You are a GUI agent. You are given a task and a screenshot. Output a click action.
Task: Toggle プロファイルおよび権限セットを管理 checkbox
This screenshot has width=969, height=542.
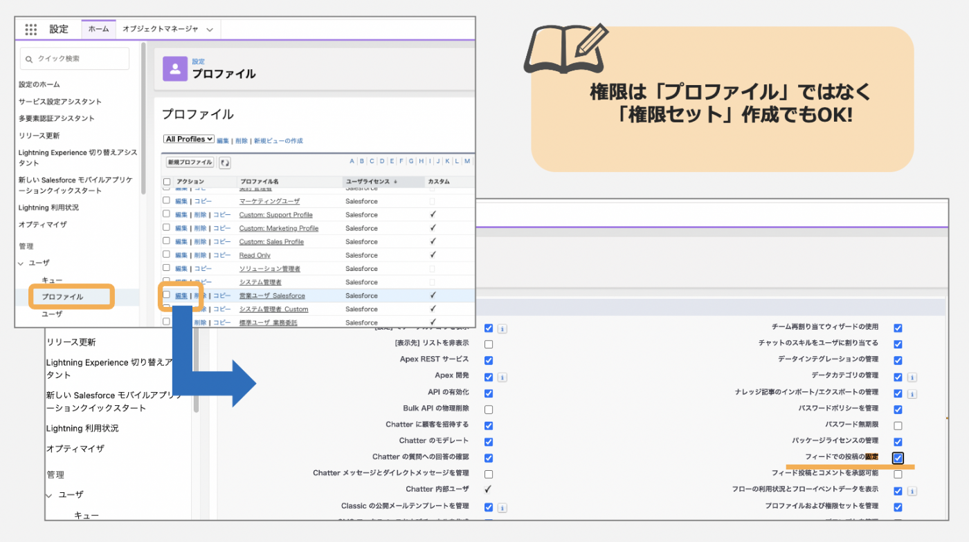[x=898, y=507]
